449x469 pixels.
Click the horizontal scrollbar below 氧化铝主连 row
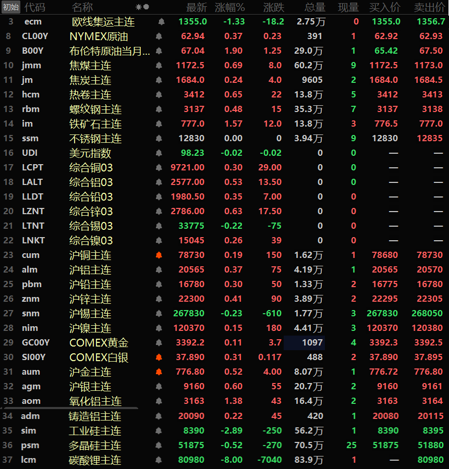pos(69,408)
